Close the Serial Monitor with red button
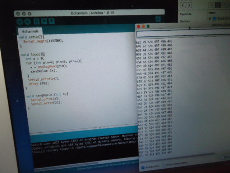The width and height of the screenshot is (230, 173). [138, 26]
